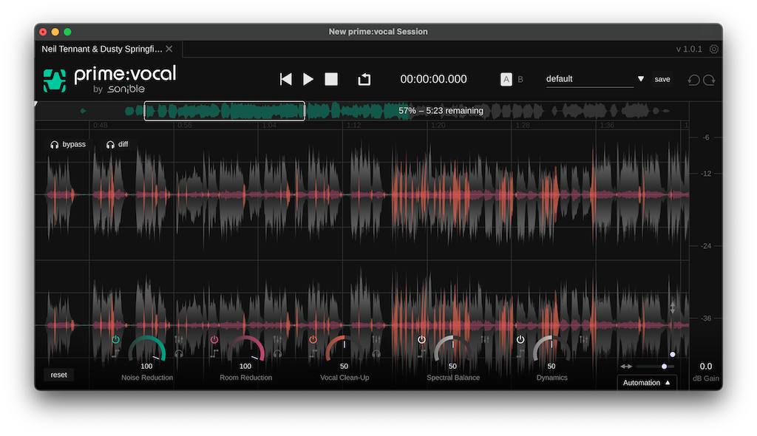Open Room Reduction advanced sliders icon
Image resolution: width=757 pixels, height=436 pixels.
pyautogui.click(x=278, y=340)
